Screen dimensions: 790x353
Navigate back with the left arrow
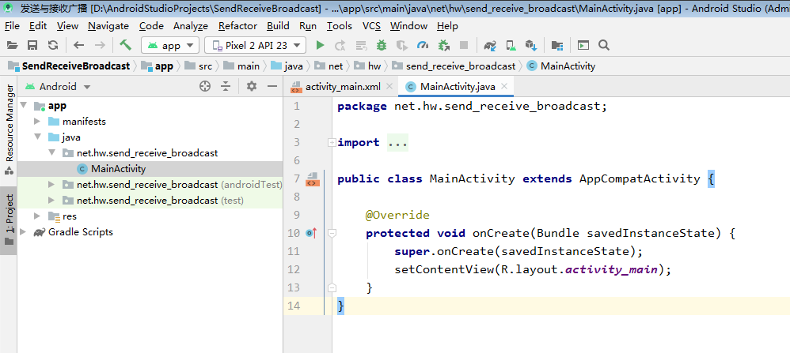tap(78, 46)
